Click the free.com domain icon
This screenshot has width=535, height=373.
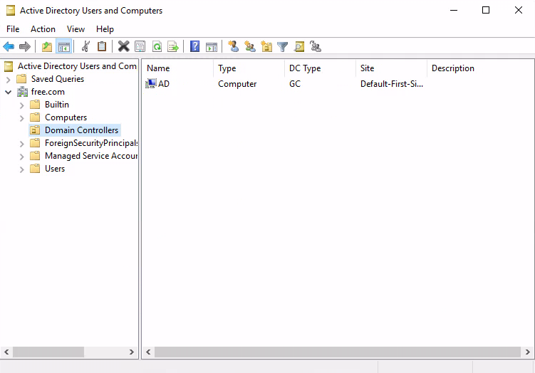(x=23, y=92)
